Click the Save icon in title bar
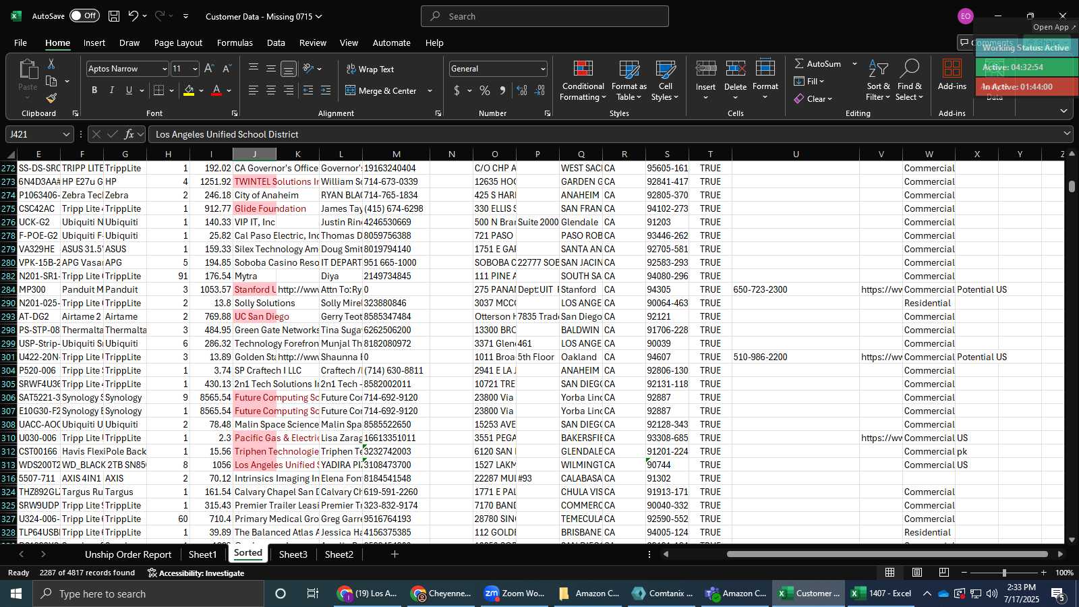 pyautogui.click(x=114, y=16)
